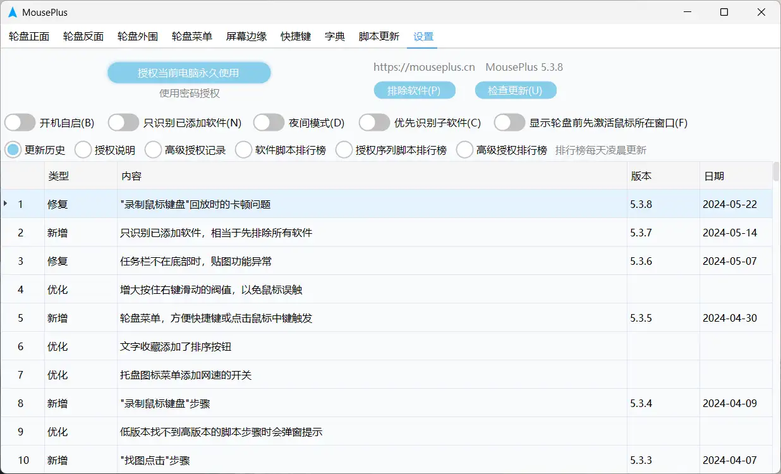Screen dimensions: 781x474
Task: Click version cell 5.3.4
Action: click(x=663, y=403)
